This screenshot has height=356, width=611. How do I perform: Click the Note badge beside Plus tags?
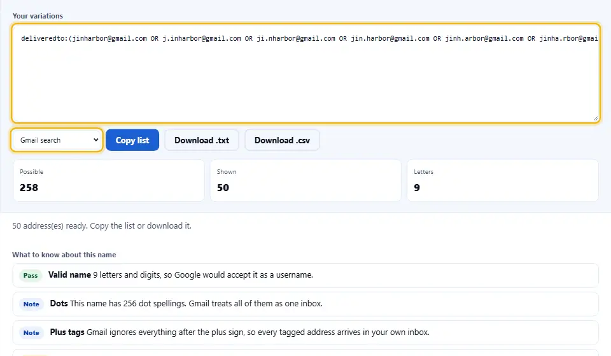31,332
